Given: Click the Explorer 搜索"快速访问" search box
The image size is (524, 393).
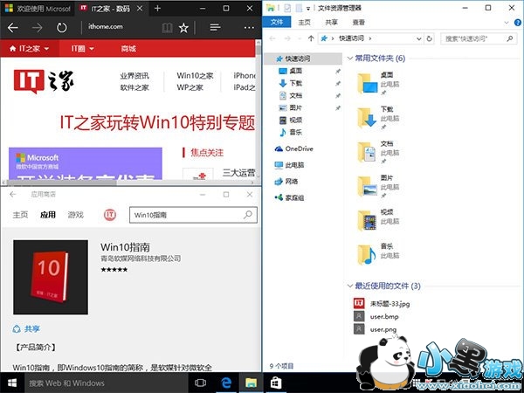Looking at the screenshot, I should 478,38.
